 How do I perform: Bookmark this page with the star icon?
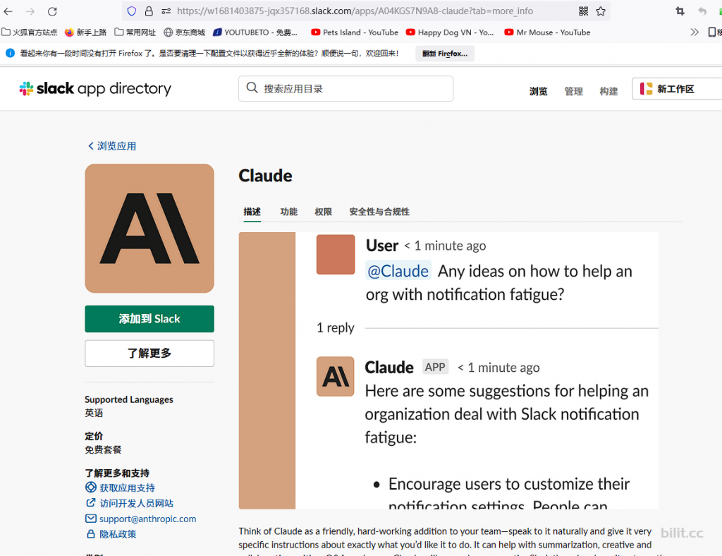point(601,11)
